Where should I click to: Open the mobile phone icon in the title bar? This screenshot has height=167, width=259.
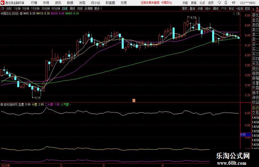[226, 3]
